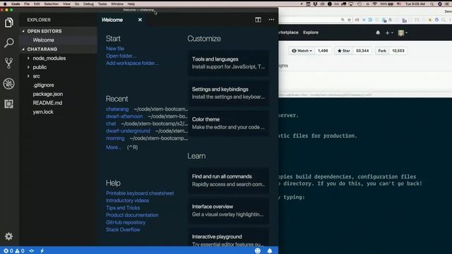Open the Watch dropdown on GitHub

point(302,51)
